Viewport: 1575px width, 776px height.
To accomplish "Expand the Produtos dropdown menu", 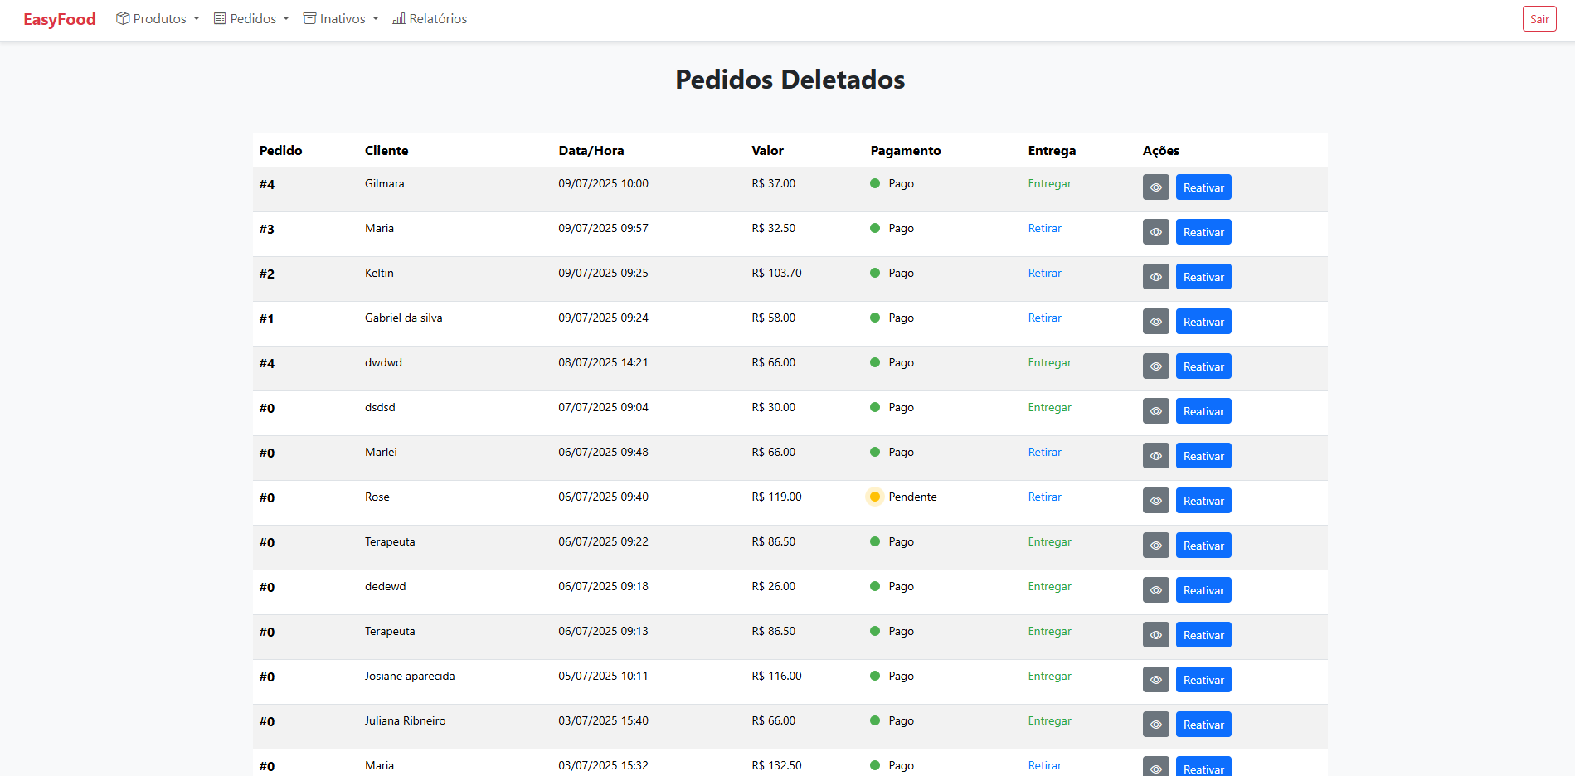I will pos(158,18).
